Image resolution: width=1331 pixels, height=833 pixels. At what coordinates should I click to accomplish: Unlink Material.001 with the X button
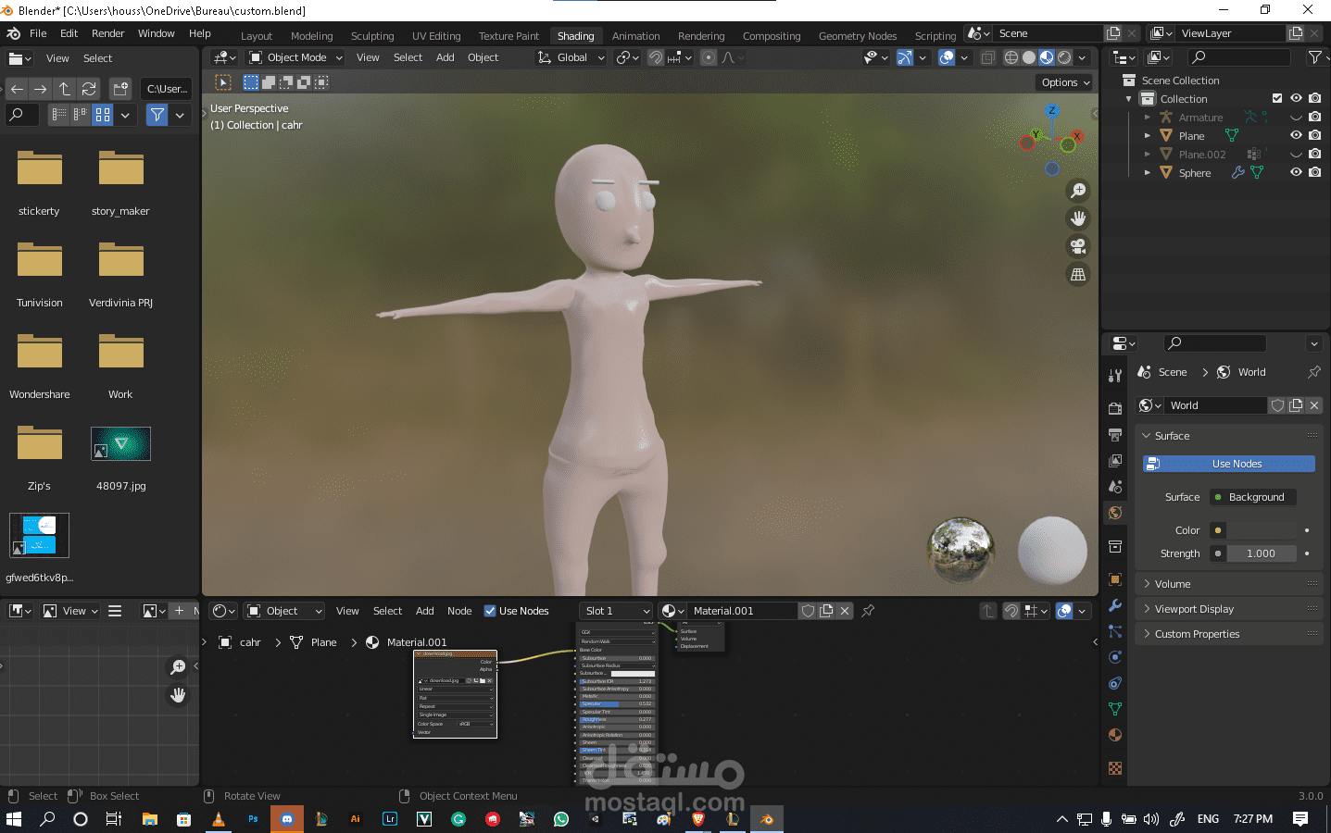point(845,611)
